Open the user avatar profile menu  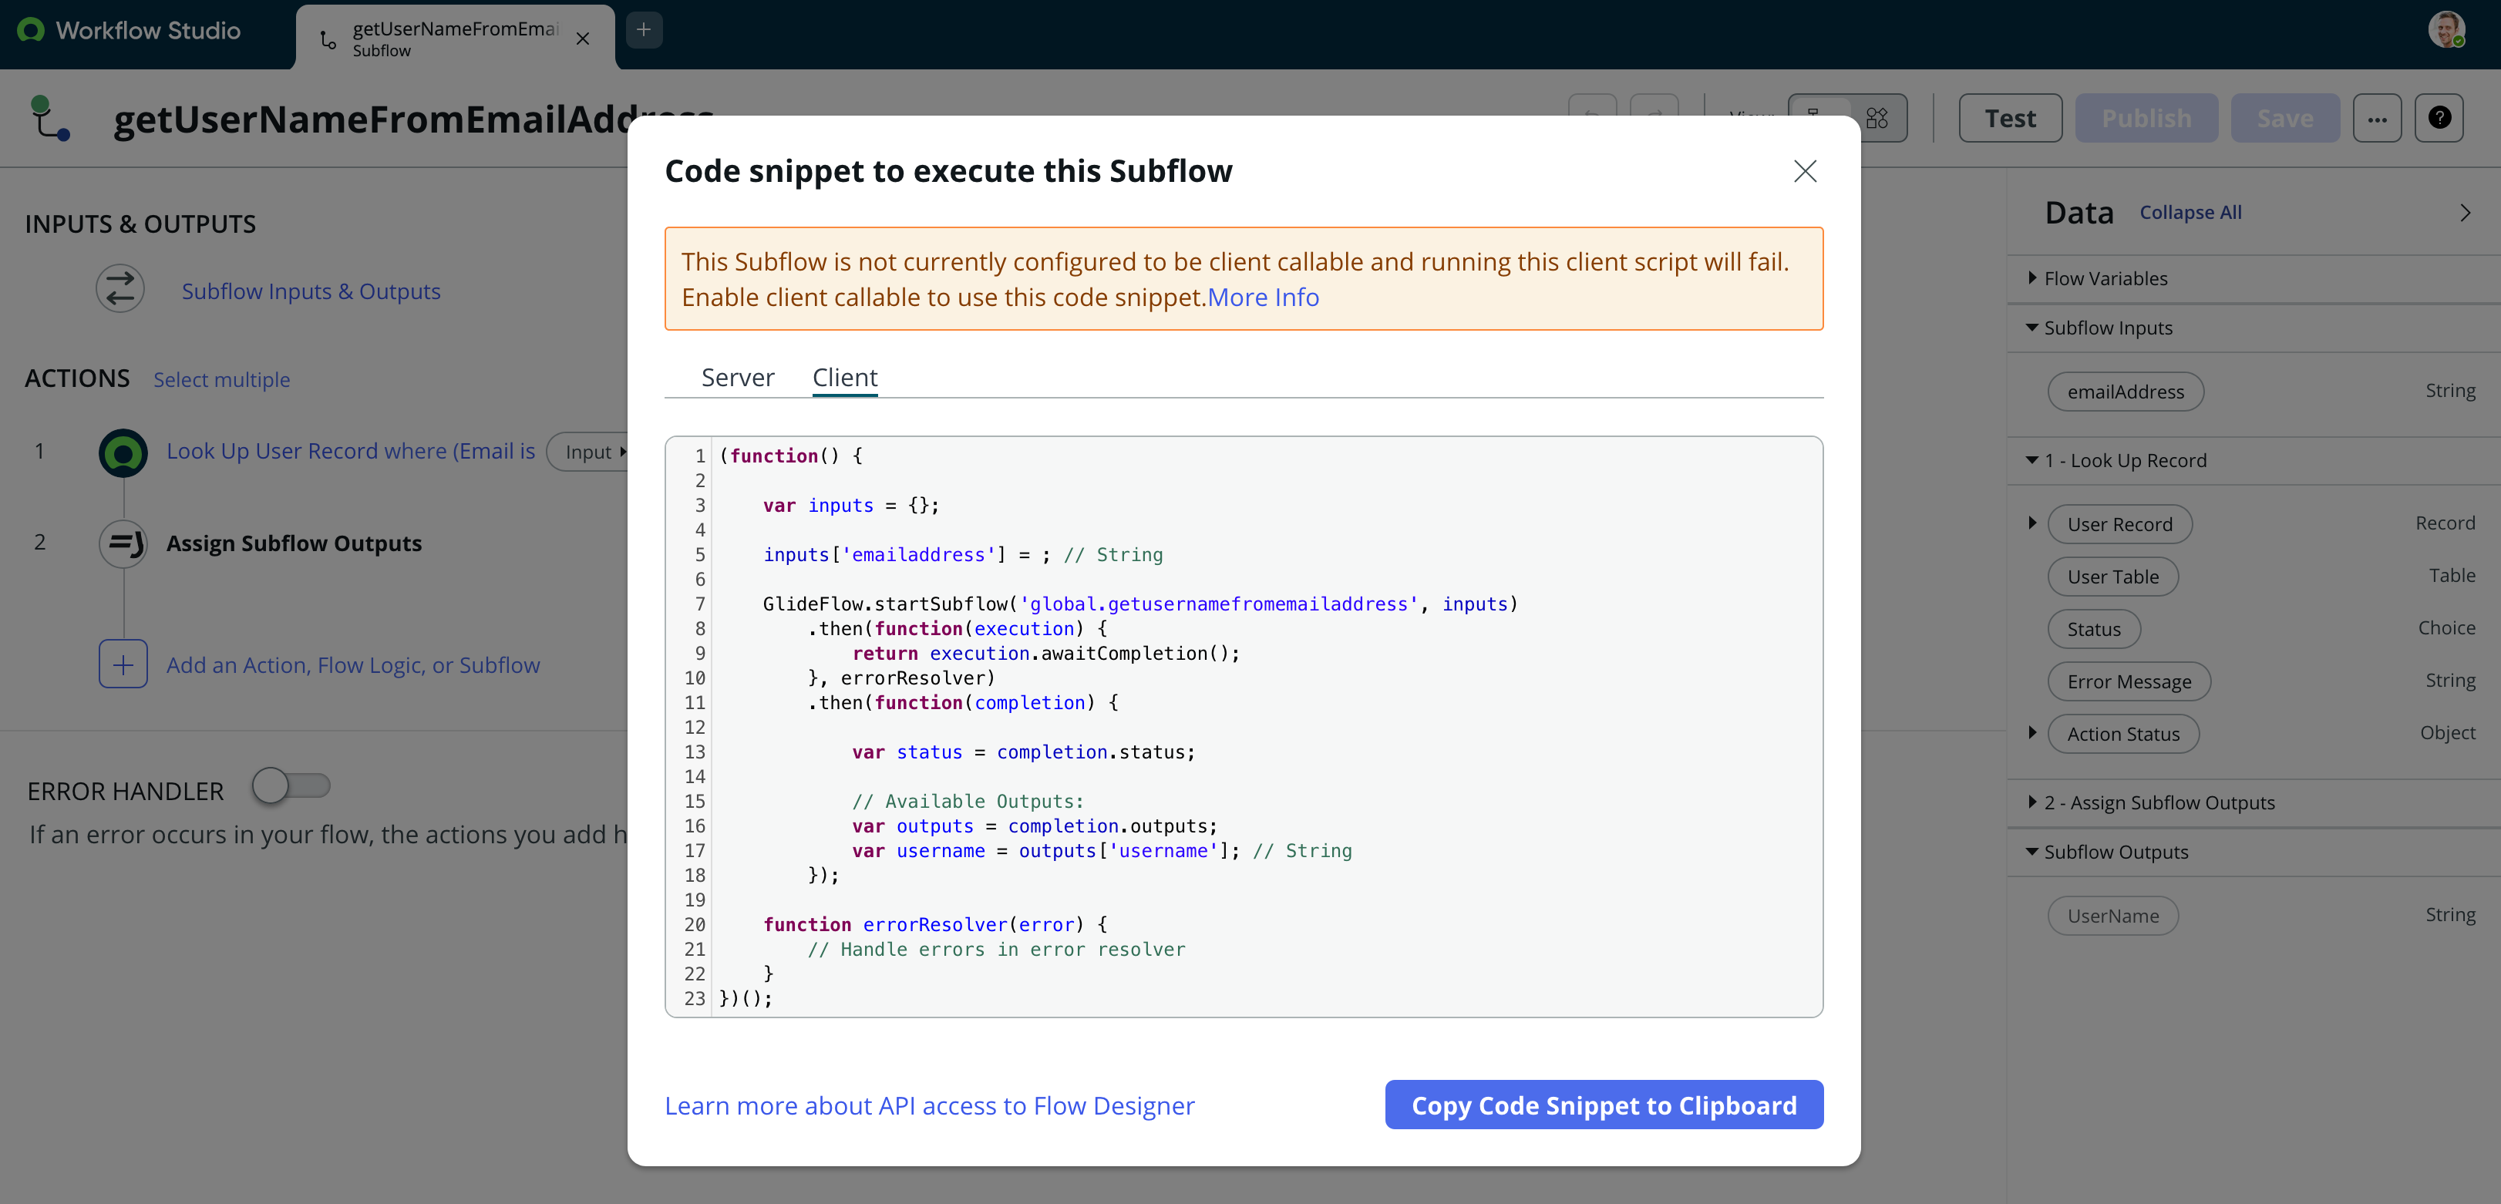pos(2445,29)
